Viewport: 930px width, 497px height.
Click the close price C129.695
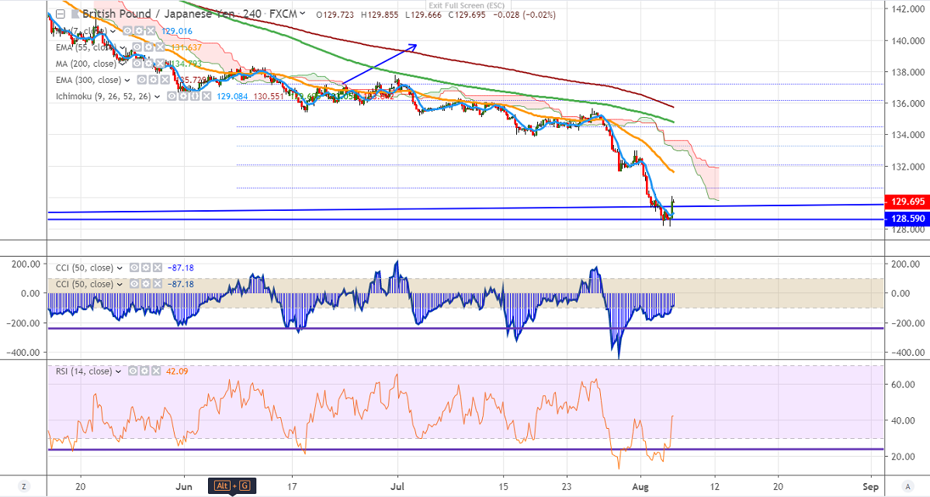[x=467, y=14]
